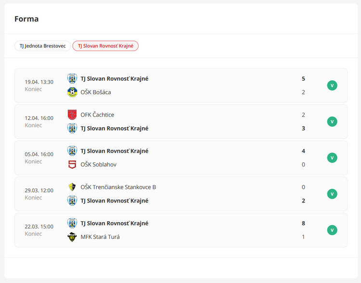Click Koniec status under 05.04. date
Viewport: 361px width, 283px height.
[x=33, y=162]
